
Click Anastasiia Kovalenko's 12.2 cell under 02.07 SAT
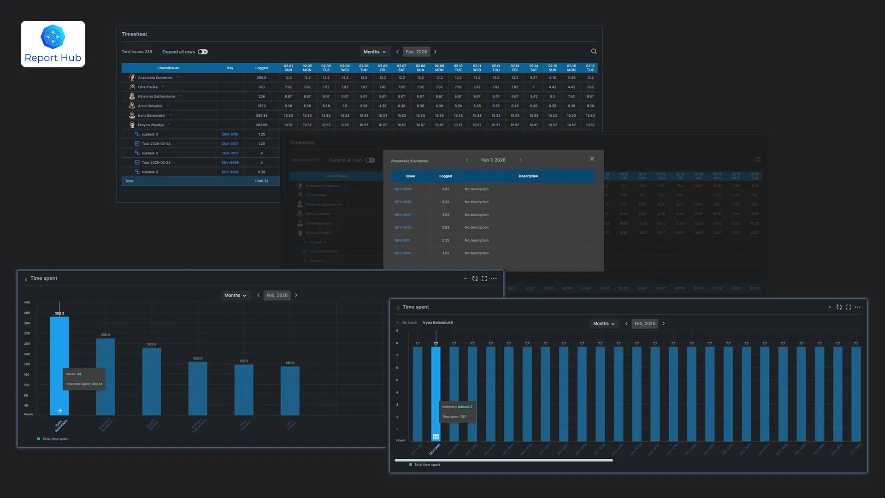click(401, 77)
